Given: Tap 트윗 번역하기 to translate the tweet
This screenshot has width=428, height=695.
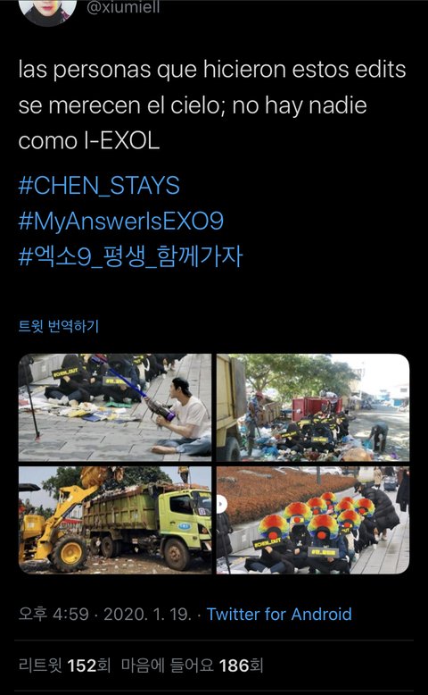Looking at the screenshot, I should [x=59, y=326].
